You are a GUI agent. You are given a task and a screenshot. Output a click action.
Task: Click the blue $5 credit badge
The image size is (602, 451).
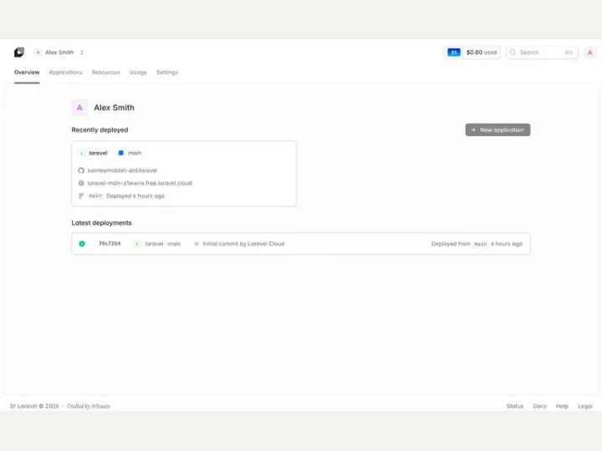coord(454,52)
